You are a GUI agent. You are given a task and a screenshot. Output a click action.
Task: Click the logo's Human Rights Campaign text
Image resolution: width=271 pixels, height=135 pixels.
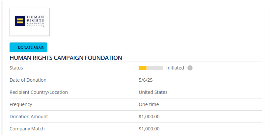pyautogui.click(x=35, y=20)
